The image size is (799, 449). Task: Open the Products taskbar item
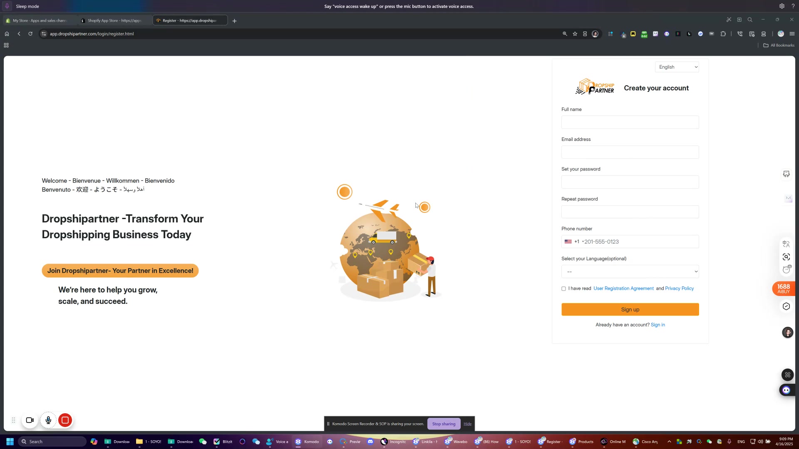tap(581, 442)
